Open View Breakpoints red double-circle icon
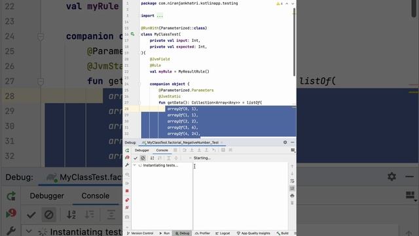 [x=127, y=200]
